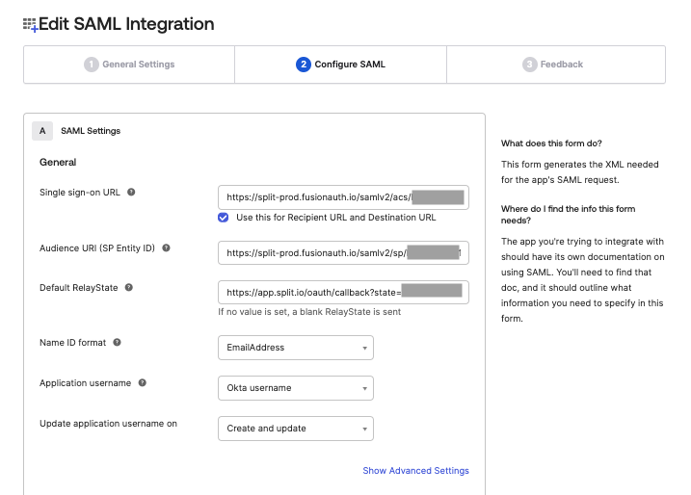Switch to the Feedback step tab
The height and width of the screenshot is (495, 691).
tap(553, 65)
